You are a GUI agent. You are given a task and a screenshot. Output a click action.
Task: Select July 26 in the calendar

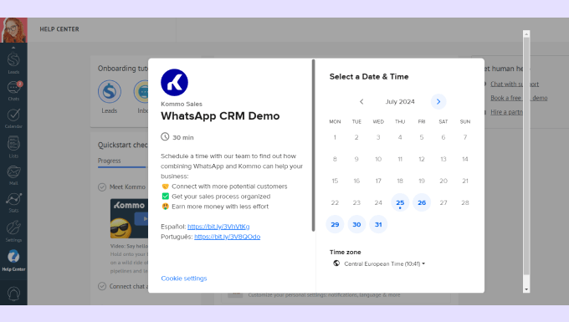422,202
